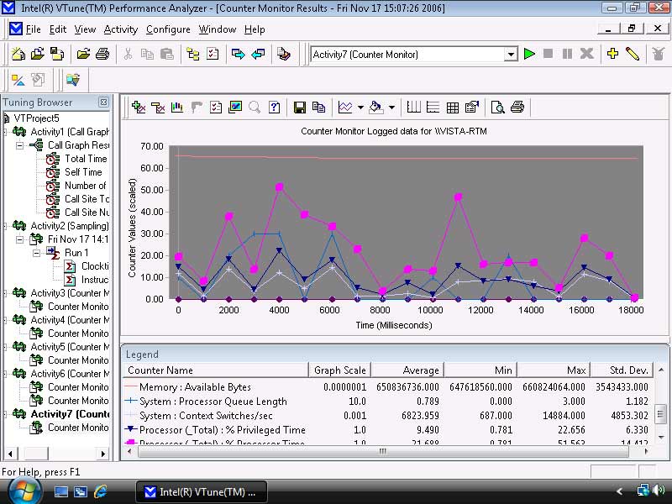Click the Min column header
The image size is (672, 504).
point(480,370)
